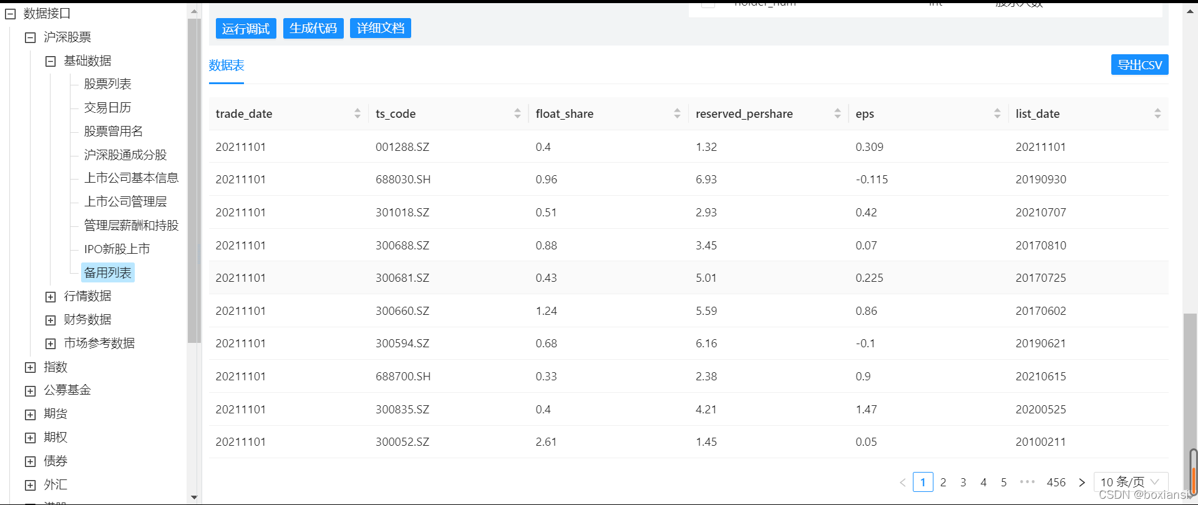Expand the 行情数据 tree node

[x=51, y=297]
